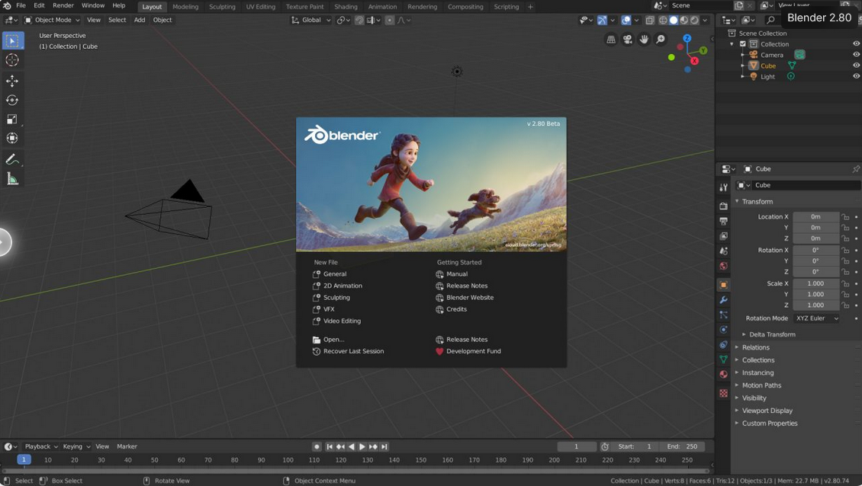Screen dimensions: 862x486
Task: Select the Select Box tool
Action: 13,40
